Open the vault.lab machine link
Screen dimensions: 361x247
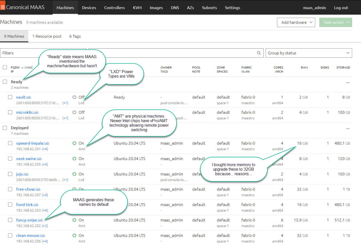tap(24, 97)
